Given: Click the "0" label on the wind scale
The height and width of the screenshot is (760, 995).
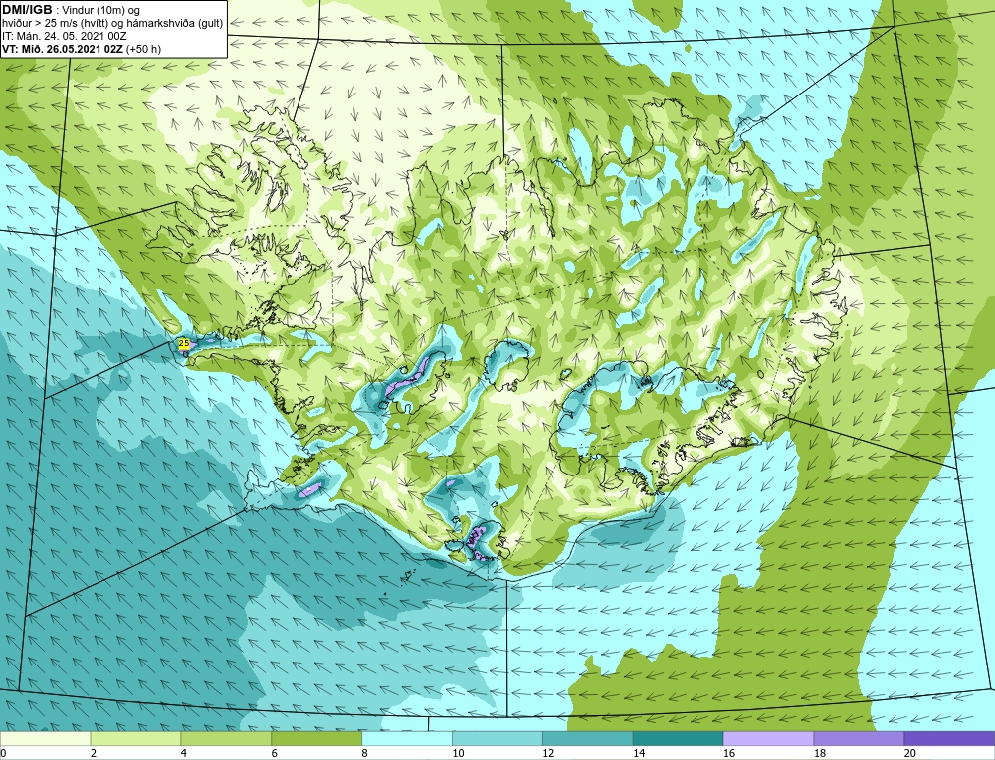Looking at the screenshot, I should tap(3, 753).
